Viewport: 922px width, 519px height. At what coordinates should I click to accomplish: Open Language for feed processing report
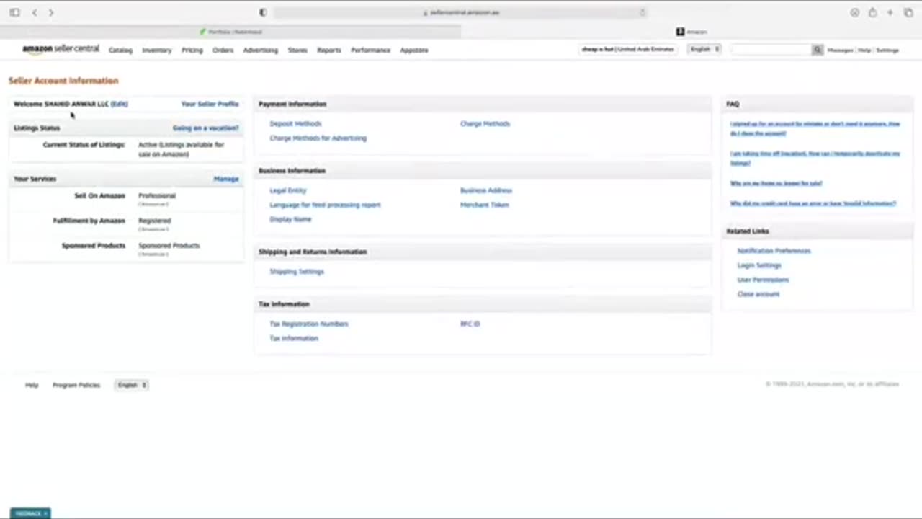click(x=325, y=205)
